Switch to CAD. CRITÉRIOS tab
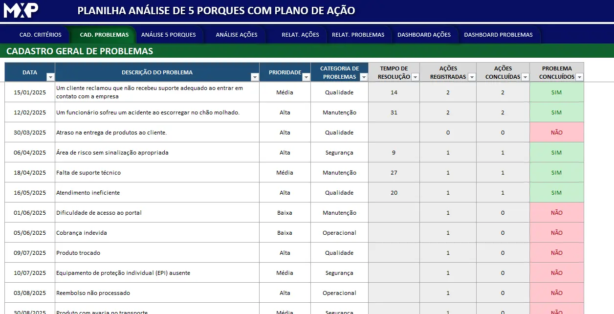Viewport: 614px width, 314px height. click(x=41, y=35)
